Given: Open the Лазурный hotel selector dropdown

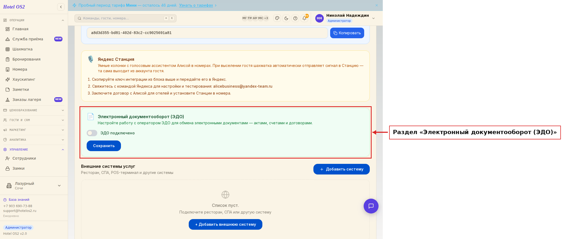Looking at the screenshot, I should [34, 186].
